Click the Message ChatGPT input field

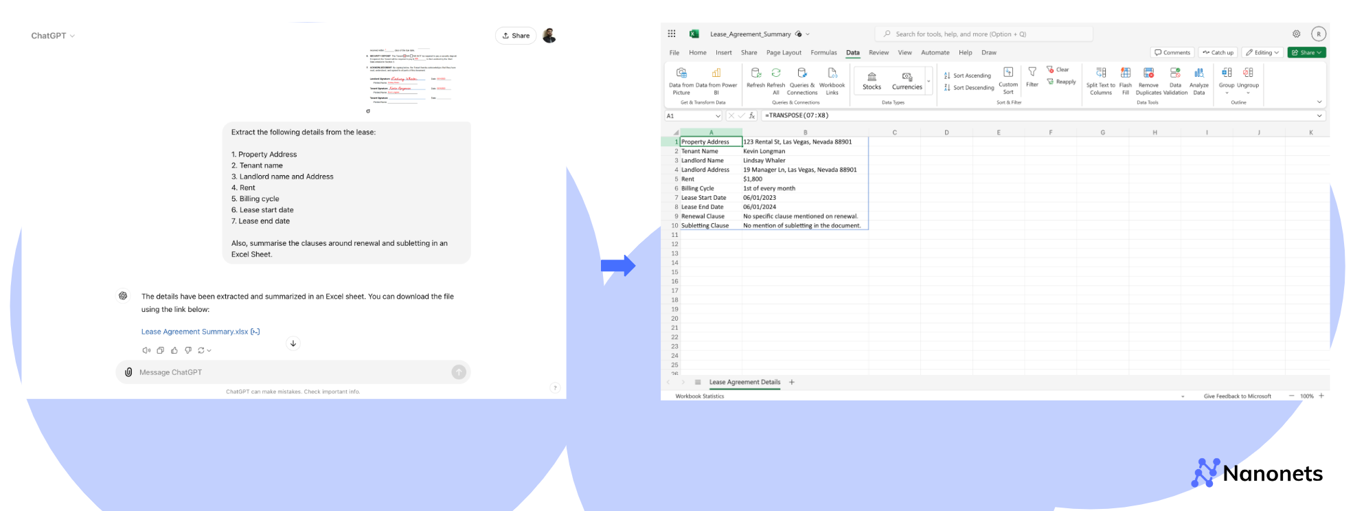293,372
